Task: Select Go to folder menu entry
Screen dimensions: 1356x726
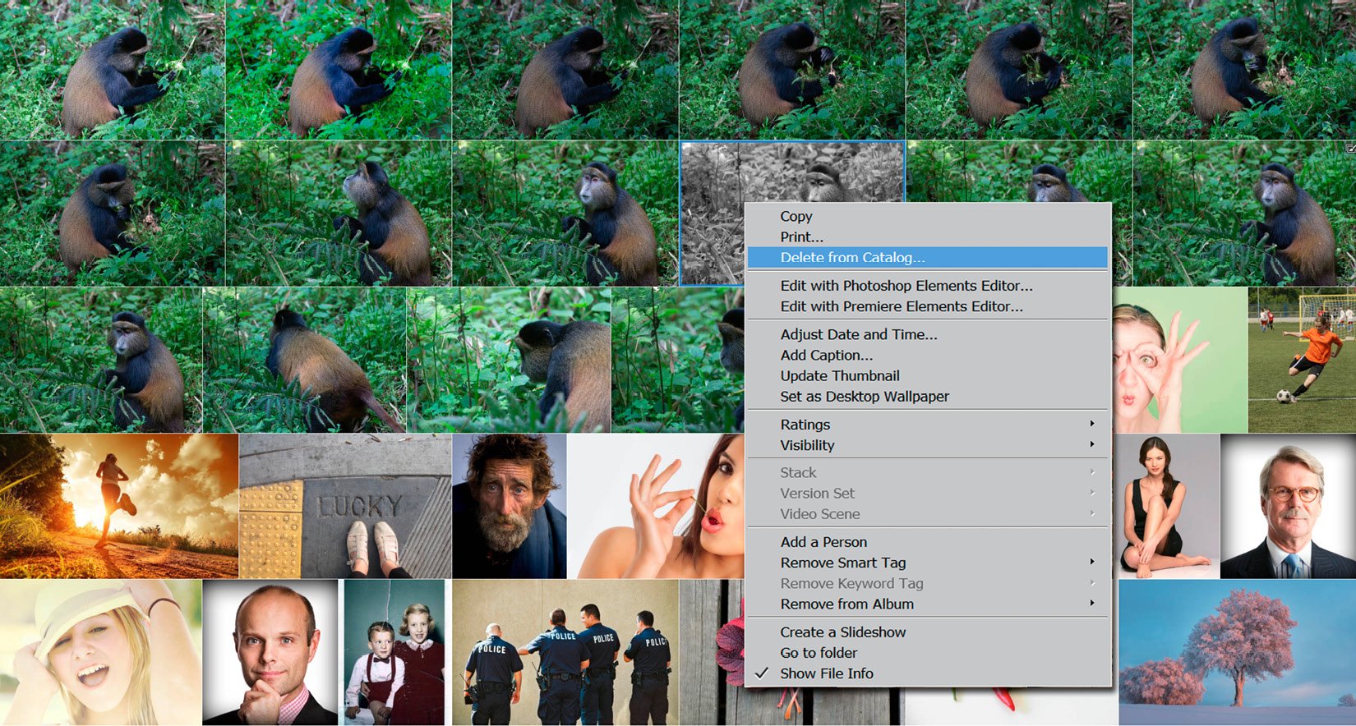Action: point(927,653)
